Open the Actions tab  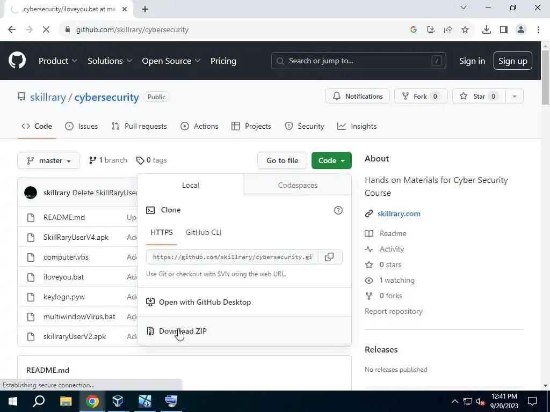click(199, 126)
